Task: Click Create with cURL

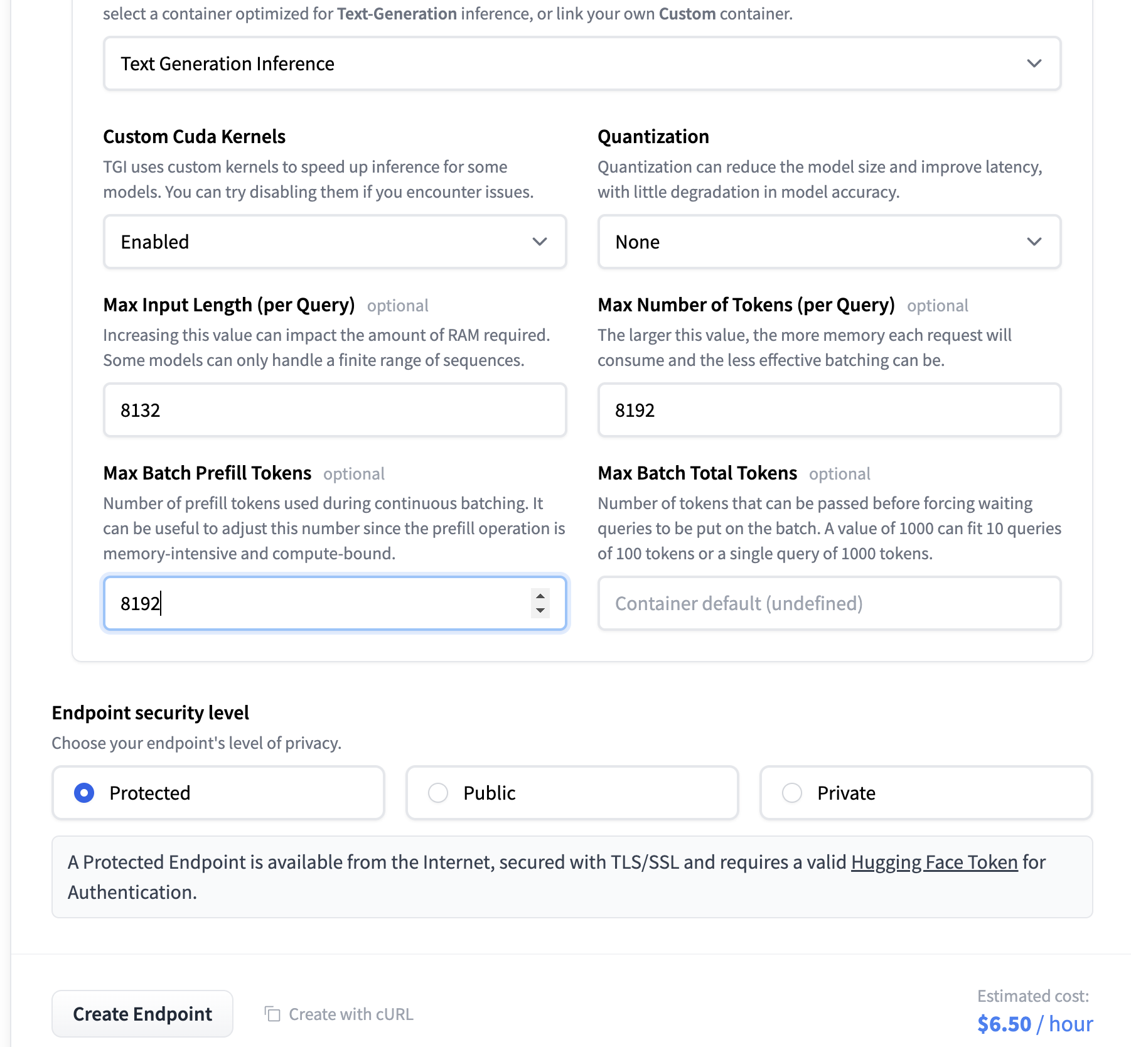Action: pyautogui.click(x=351, y=1014)
